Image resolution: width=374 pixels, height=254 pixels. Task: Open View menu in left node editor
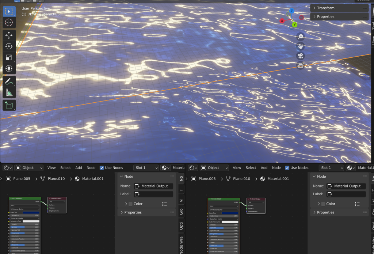[51, 168]
